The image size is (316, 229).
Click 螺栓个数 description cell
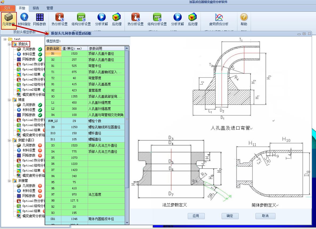[106, 121]
